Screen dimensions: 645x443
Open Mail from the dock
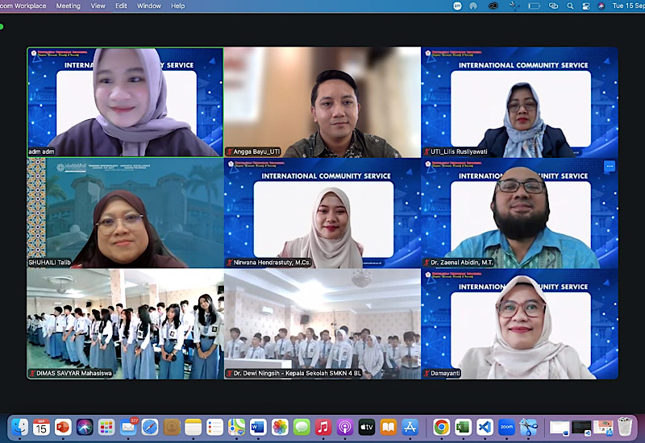128,428
